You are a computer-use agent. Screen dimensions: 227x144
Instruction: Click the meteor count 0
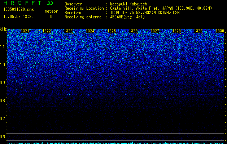pyautogui.click(x=51, y=17)
